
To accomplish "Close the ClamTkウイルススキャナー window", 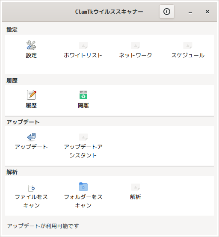I will (x=207, y=12).
